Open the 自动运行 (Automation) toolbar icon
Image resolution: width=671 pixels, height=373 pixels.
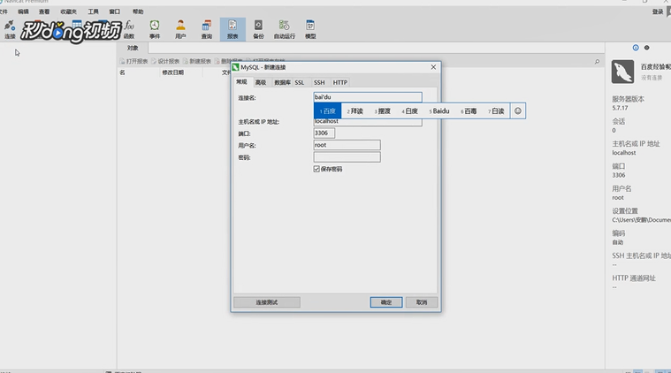pyautogui.click(x=285, y=29)
